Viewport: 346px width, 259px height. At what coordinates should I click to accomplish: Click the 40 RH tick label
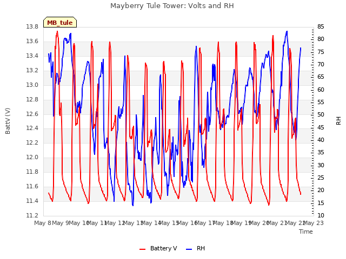coord(321,140)
